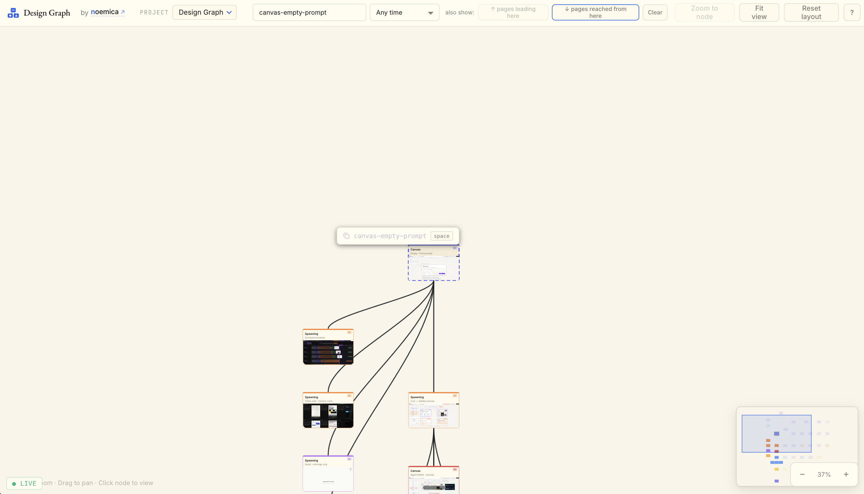The height and width of the screenshot is (494, 864).
Task: Click the copy icon beside canvas-empty-prompt label
Action: [346, 235]
